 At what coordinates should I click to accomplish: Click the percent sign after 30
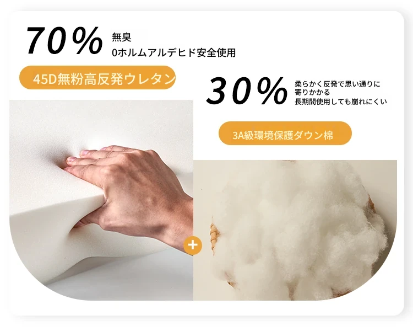pos(272,90)
